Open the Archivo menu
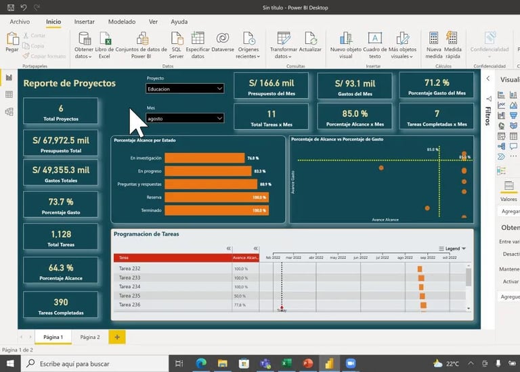Viewport: 520px width, 372px height. (x=20, y=22)
